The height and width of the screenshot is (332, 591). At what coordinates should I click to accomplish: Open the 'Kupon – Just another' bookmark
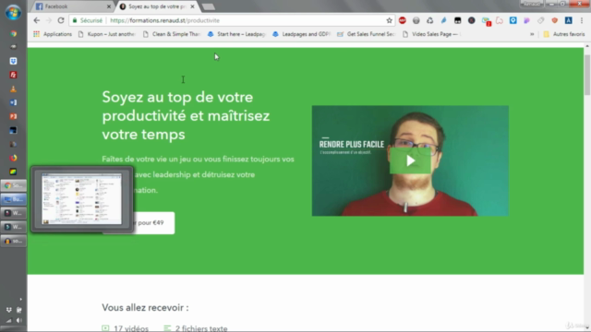pos(107,34)
